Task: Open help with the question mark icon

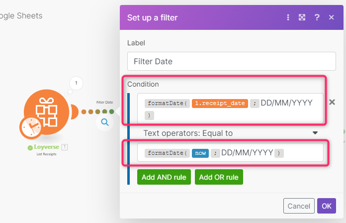Action: coord(317,17)
